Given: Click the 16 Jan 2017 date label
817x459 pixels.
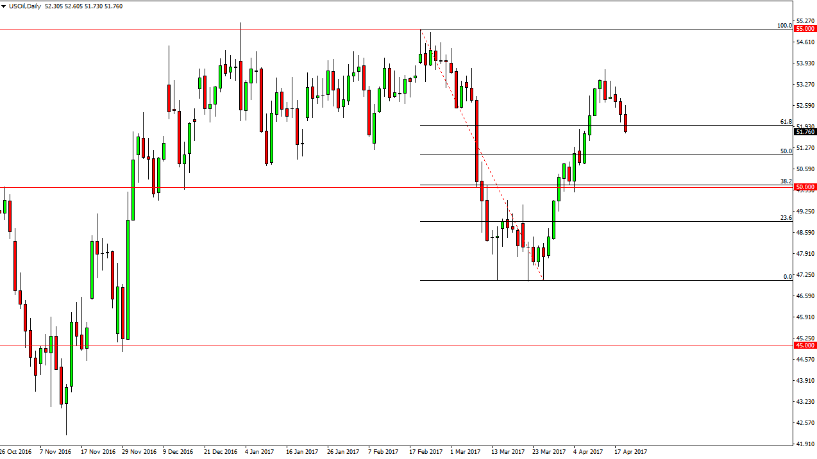Looking at the screenshot, I should (302, 452).
